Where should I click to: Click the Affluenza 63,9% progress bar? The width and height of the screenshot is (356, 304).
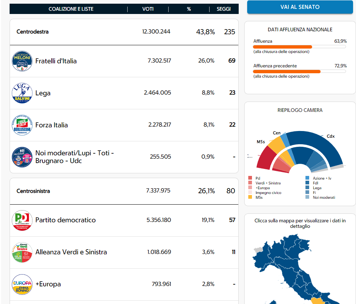(300, 47)
